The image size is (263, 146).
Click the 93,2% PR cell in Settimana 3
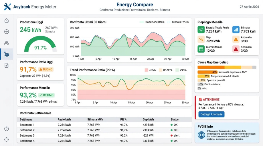click(x=124, y=135)
